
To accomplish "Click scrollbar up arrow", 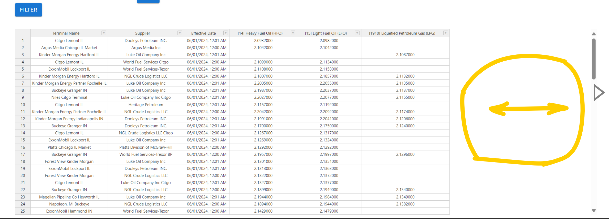I will tap(594, 34).
